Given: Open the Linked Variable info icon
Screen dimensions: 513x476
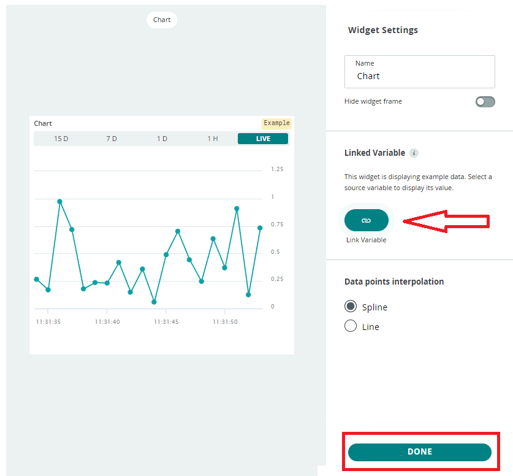Looking at the screenshot, I should [x=414, y=153].
